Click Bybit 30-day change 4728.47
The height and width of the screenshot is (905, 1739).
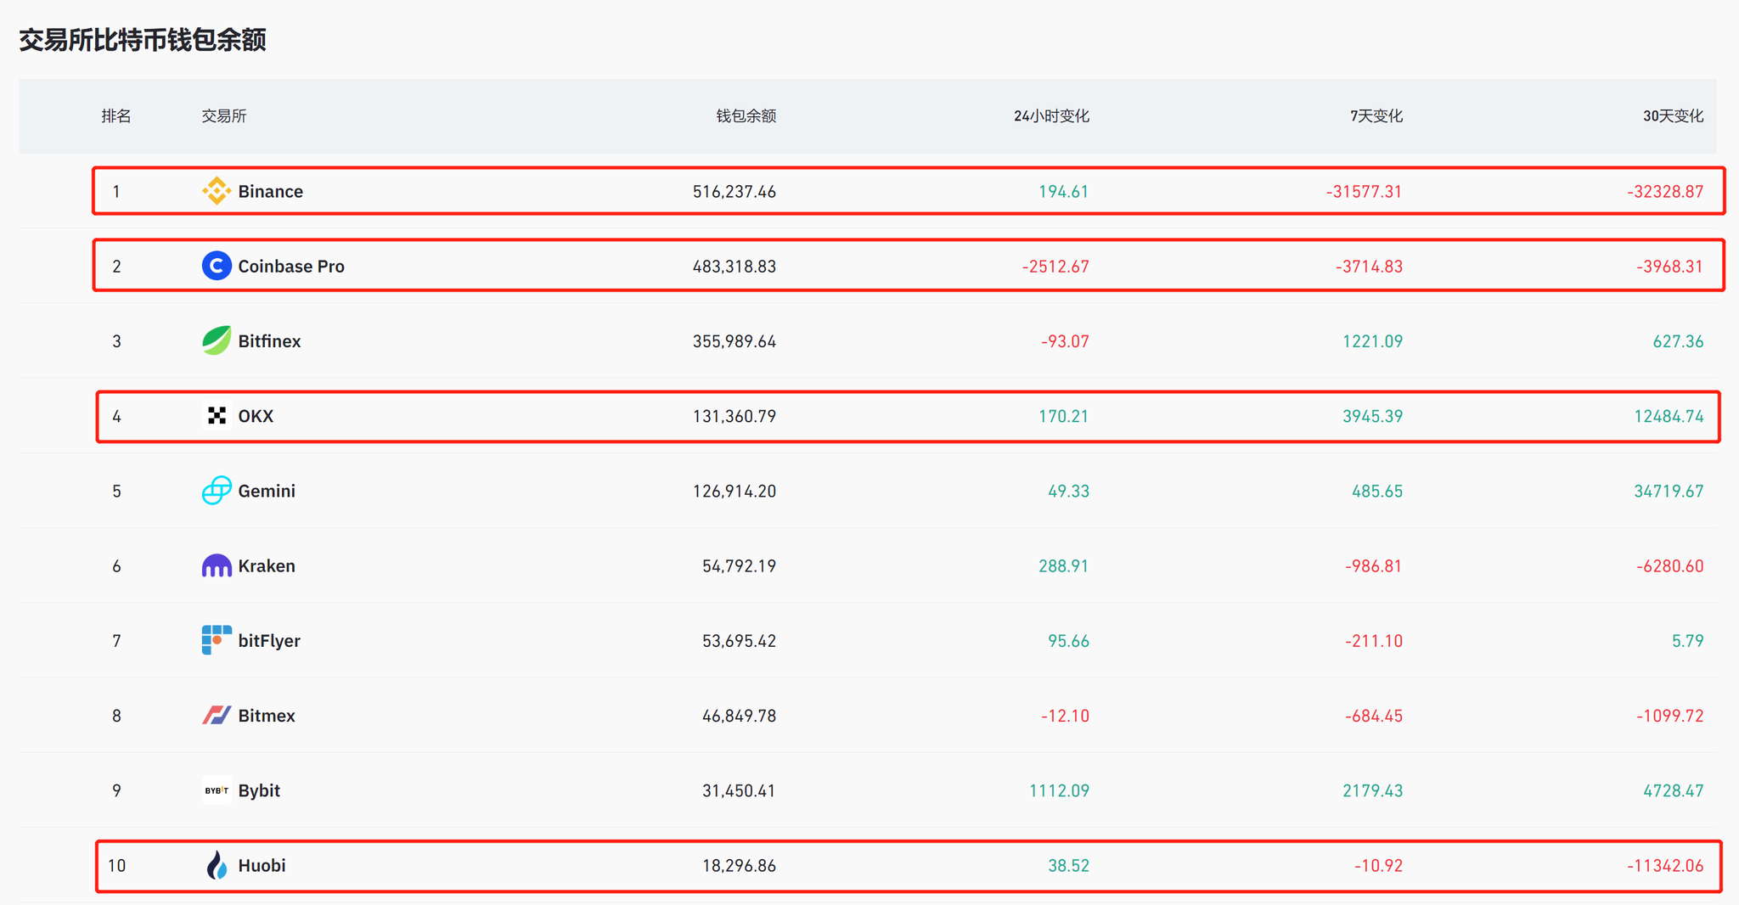(1673, 790)
